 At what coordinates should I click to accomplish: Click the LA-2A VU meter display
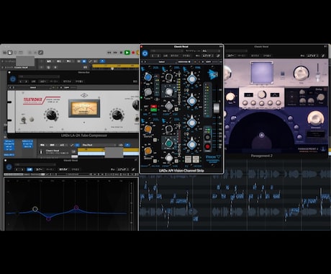click(84, 108)
